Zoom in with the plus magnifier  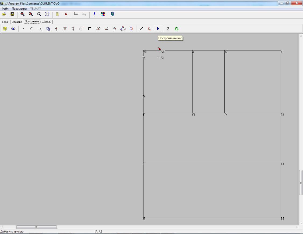point(31,14)
